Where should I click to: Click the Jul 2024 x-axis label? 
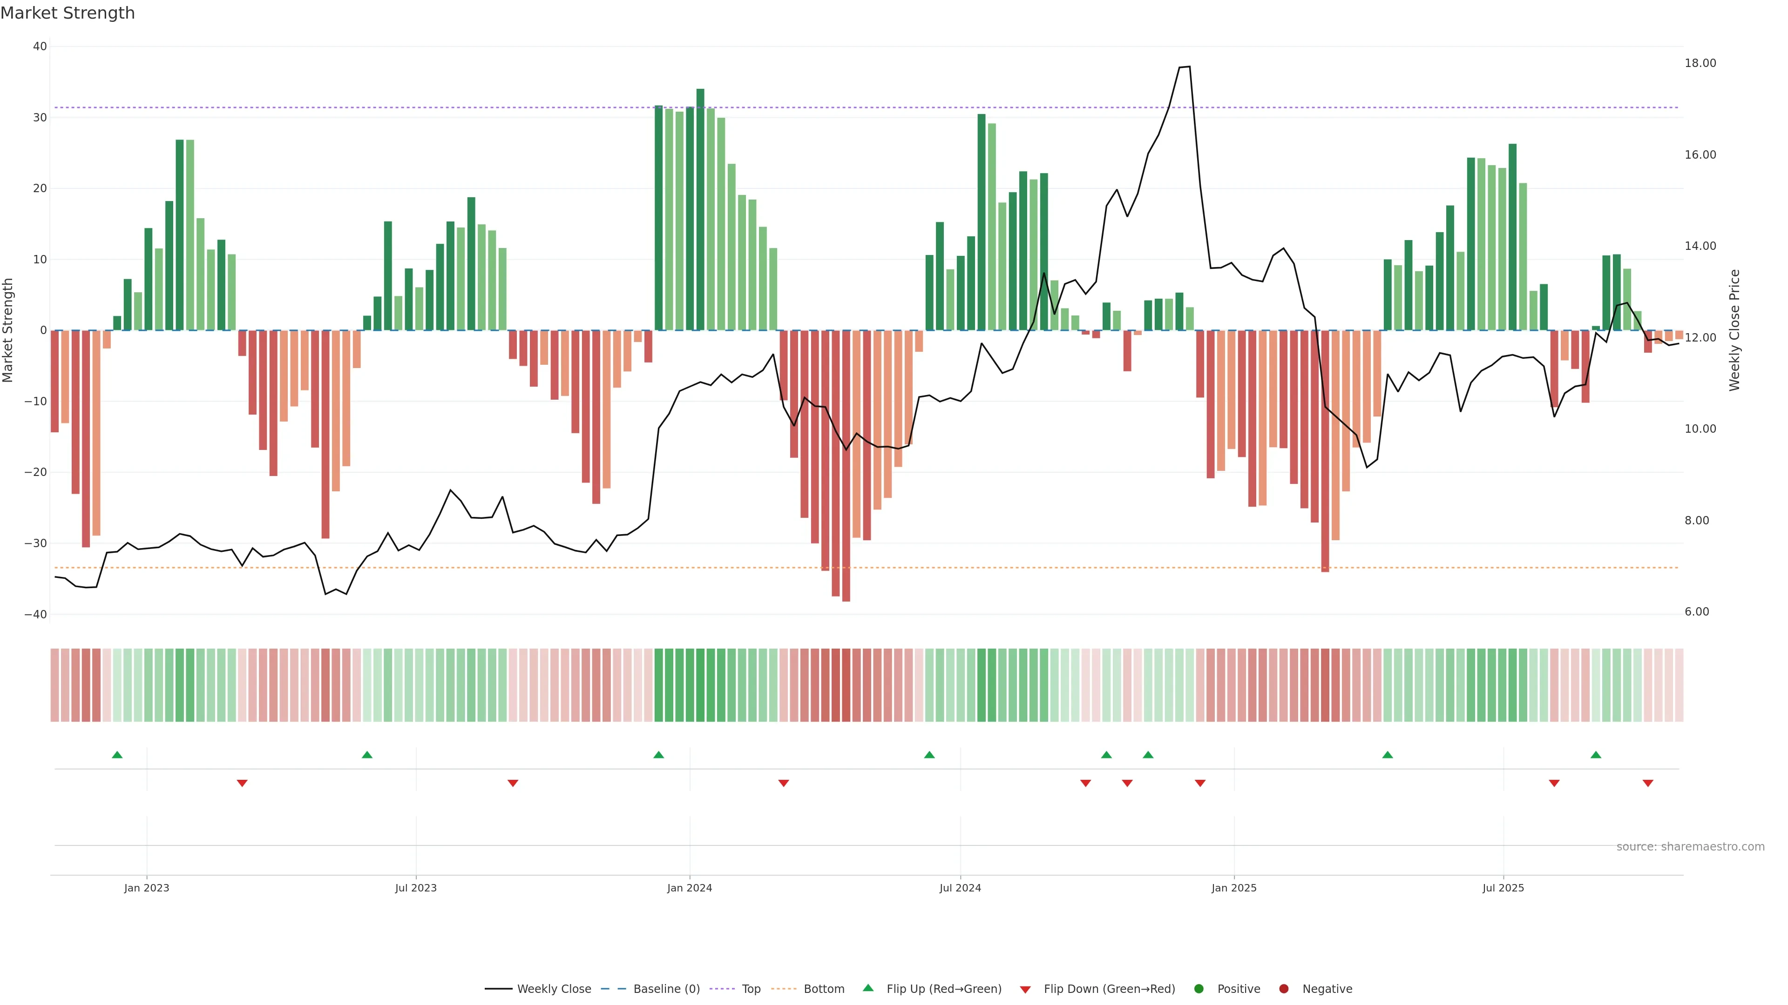coord(960,888)
